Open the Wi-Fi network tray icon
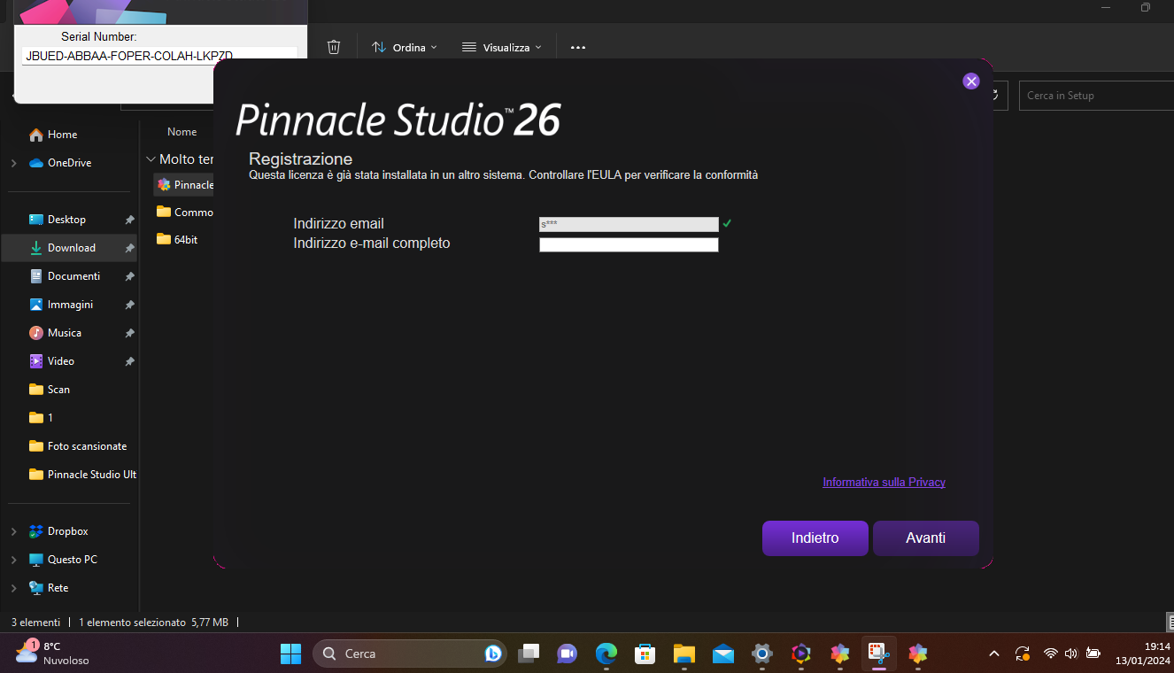 click(1051, 654)
